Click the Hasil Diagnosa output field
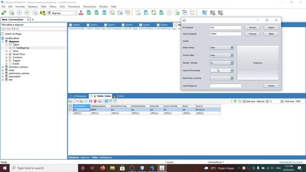Screen dimensions: 306x172 [225, 86]
